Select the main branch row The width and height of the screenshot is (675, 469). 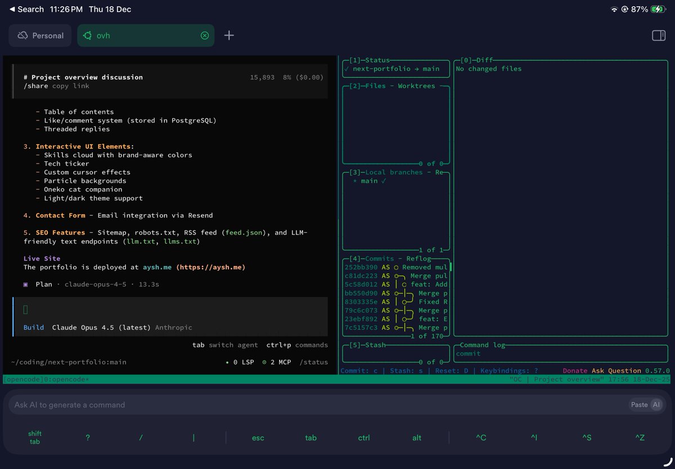396,181
